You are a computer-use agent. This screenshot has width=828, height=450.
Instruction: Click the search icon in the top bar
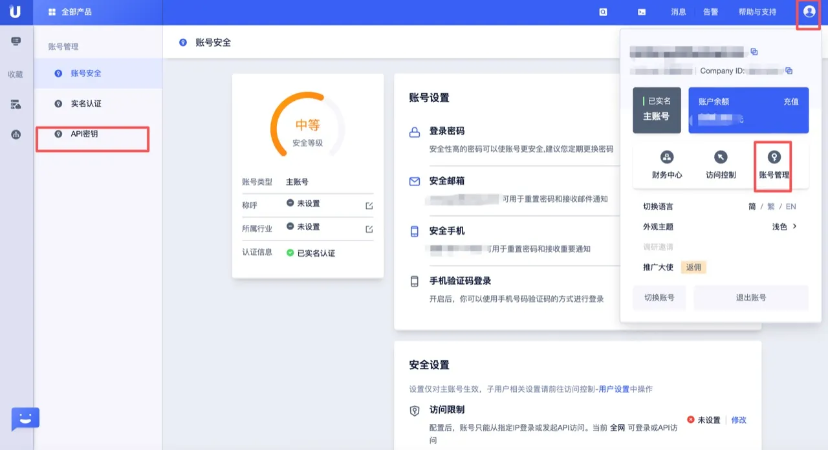(603, 12)
